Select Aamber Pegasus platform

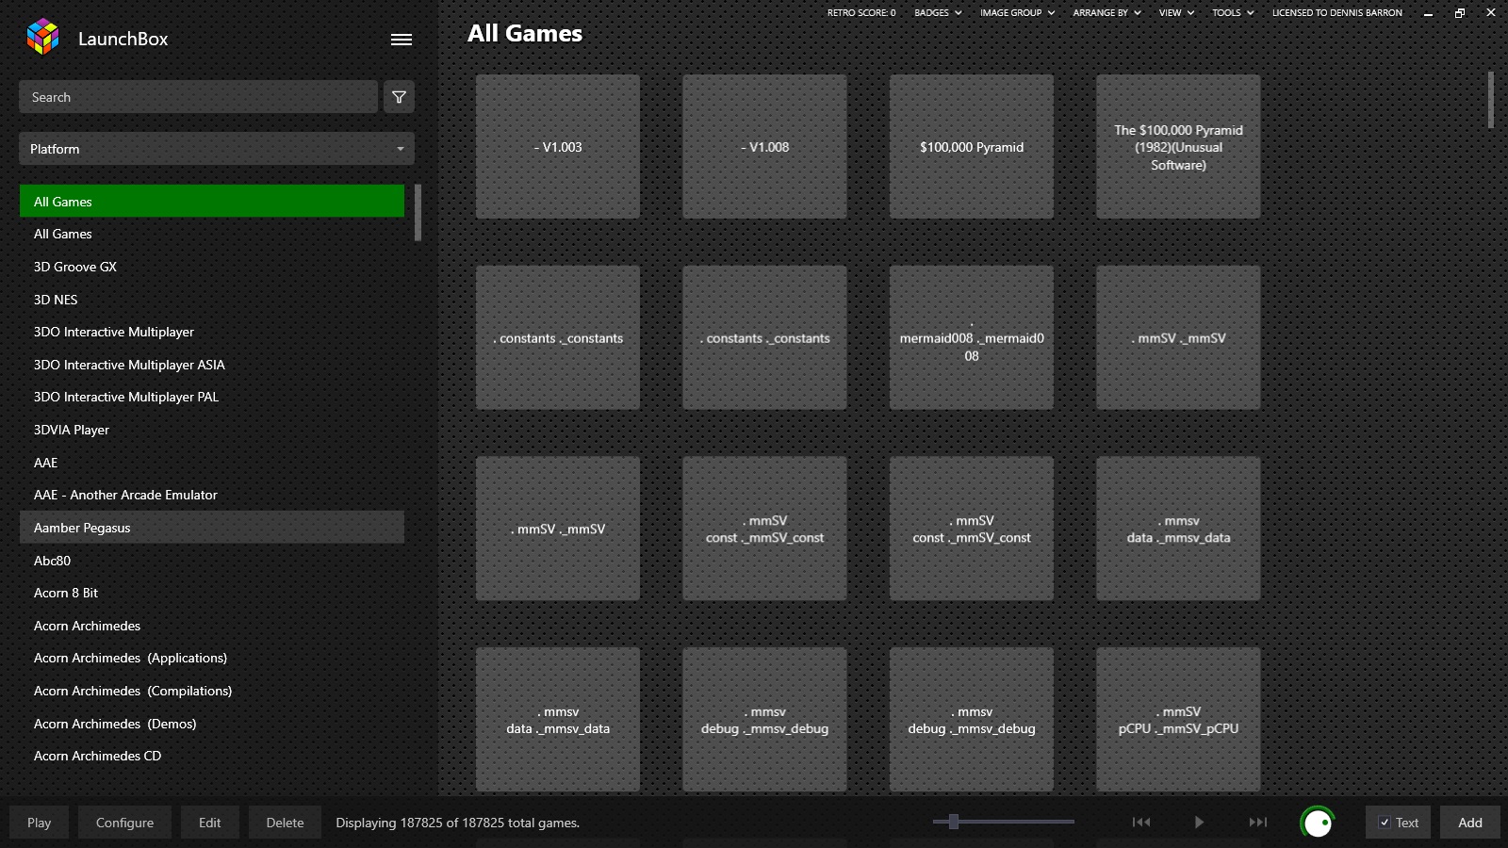coord(212,528)
